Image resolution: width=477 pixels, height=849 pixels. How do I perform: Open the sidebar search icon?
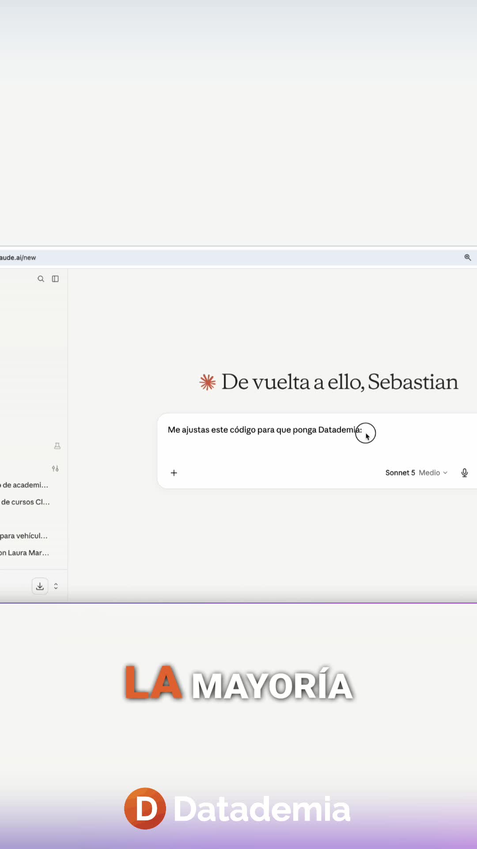tap(41, 279)
